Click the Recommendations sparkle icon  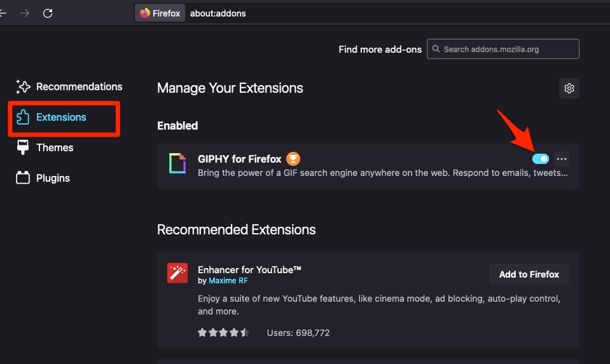pyautogui.click(x=23, y=86)
